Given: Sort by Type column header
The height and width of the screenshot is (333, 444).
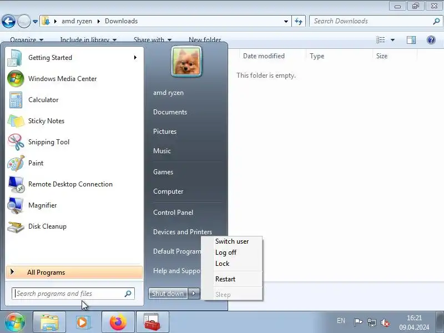Looking at the screenshot, I should coord(339,56).
